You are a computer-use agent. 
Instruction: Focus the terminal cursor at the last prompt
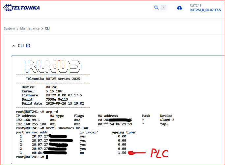[x=47, y=157]
